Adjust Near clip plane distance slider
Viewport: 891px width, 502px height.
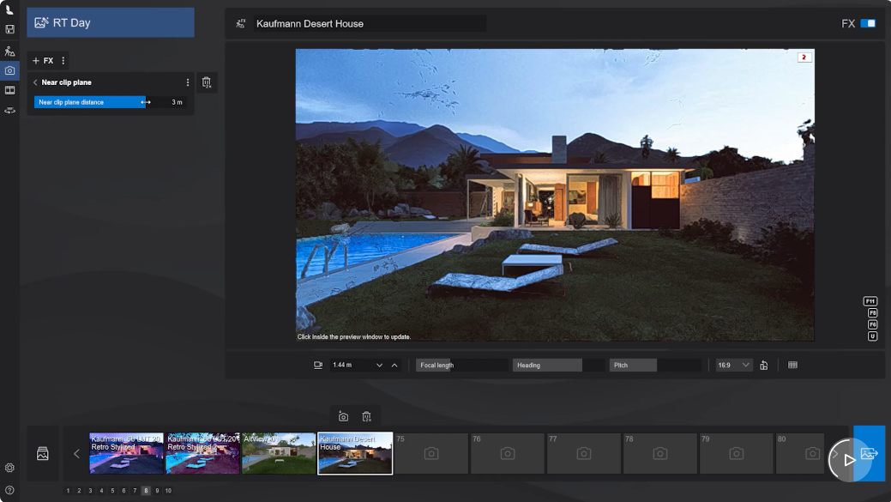click(x=91, y=102)
